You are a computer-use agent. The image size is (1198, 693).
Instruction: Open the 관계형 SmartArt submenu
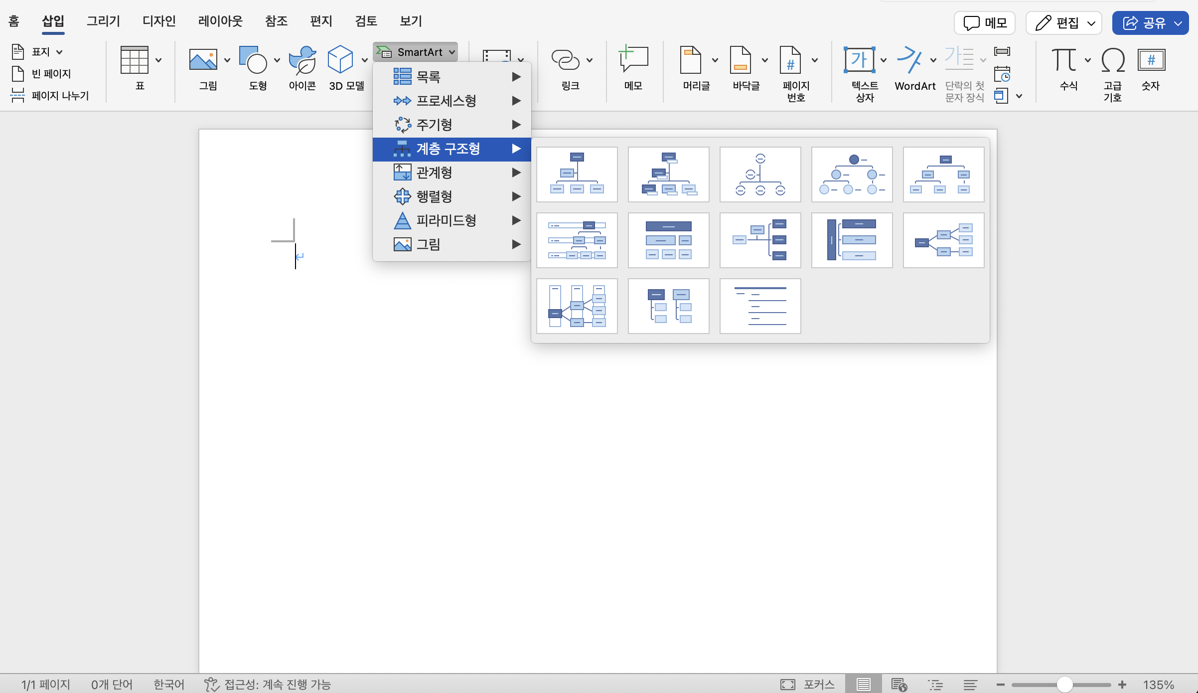[452, 173]
